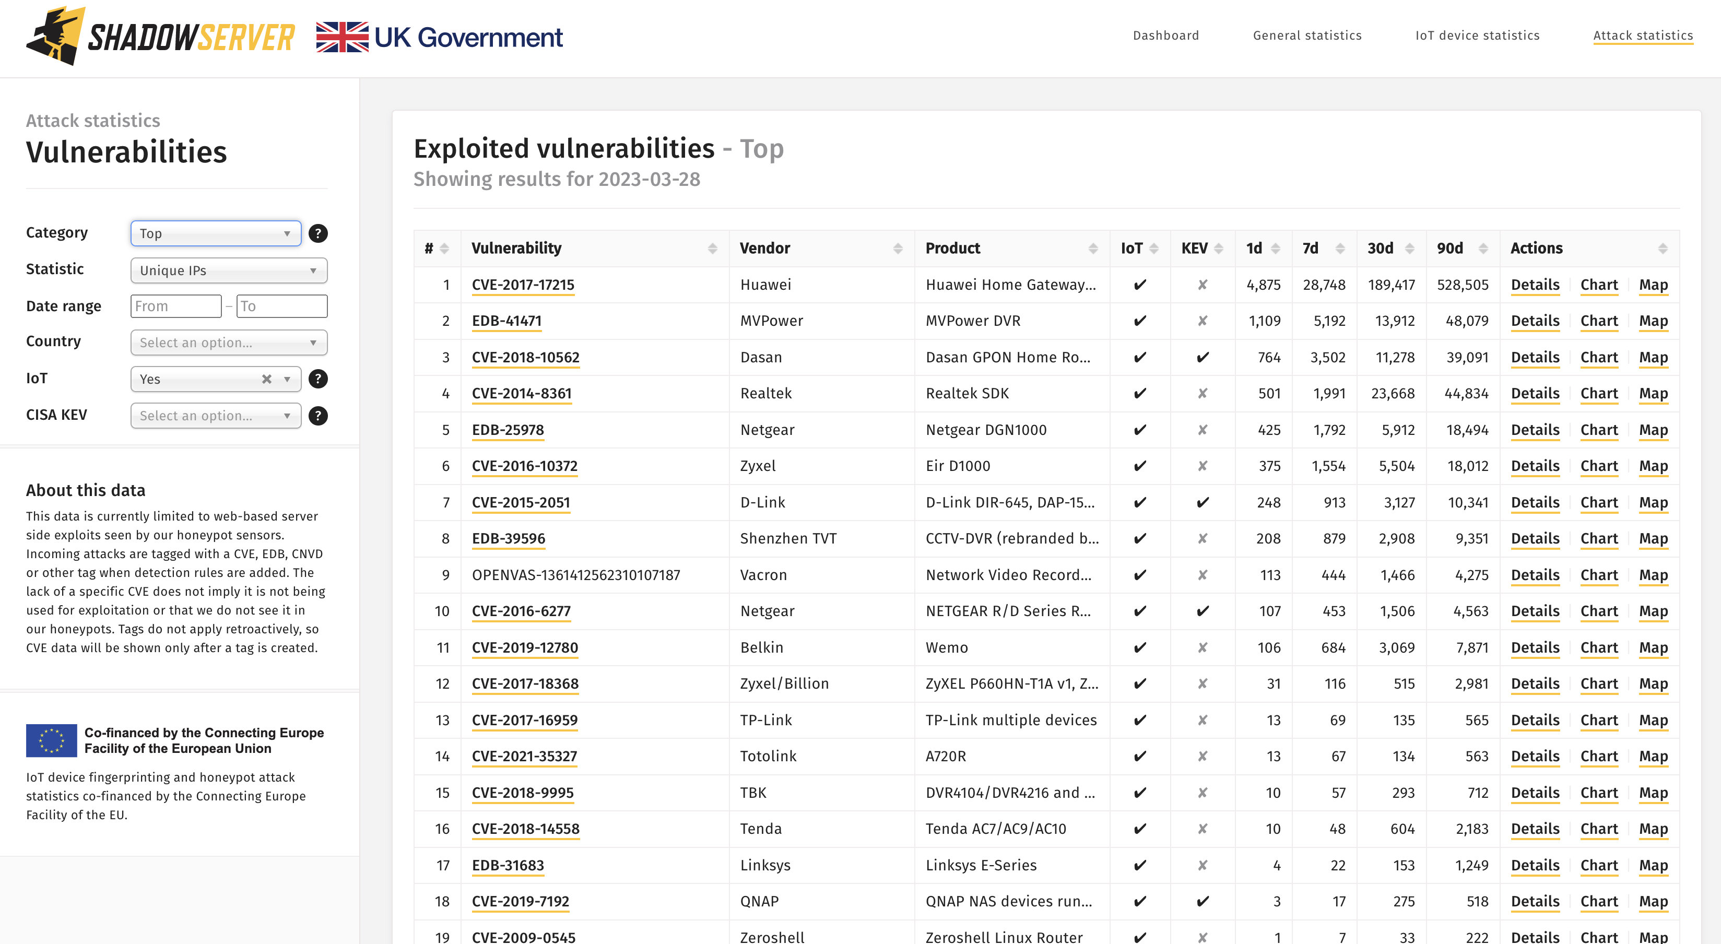
Task: View Map for Tenda AC7/AC9/AC10 row
Action: [x=1654, y=829]
